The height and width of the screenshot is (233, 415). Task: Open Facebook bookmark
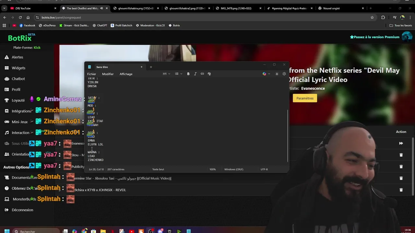click(x=27, y=25)
